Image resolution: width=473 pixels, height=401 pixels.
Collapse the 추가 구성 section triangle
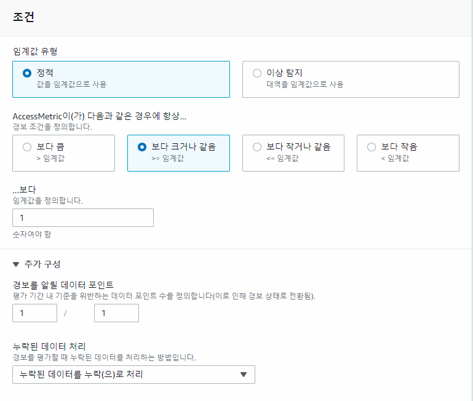pyautogui.click(x=16, y=264)
